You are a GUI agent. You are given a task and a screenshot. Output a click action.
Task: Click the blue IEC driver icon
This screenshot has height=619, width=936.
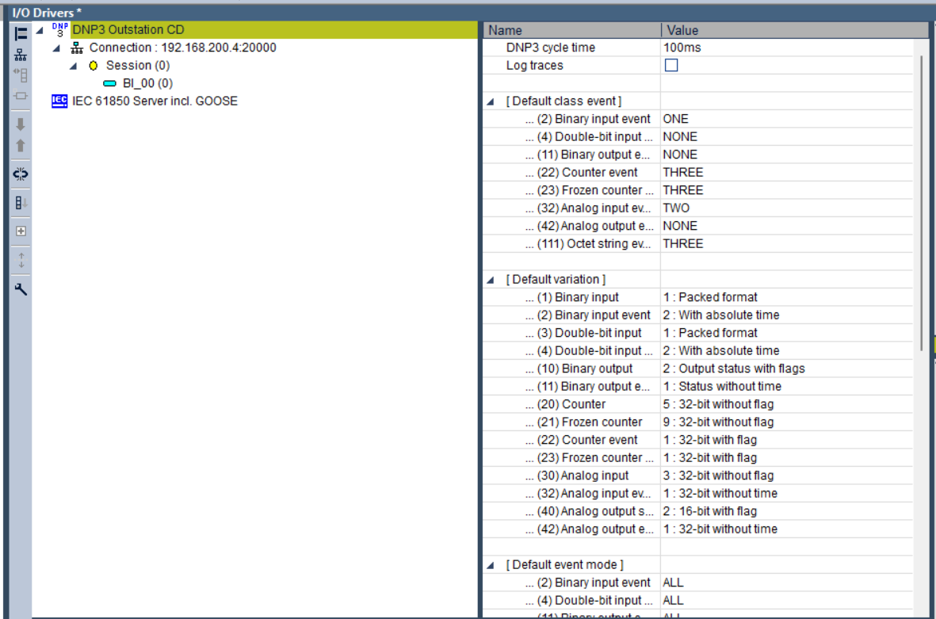[59, 101]
